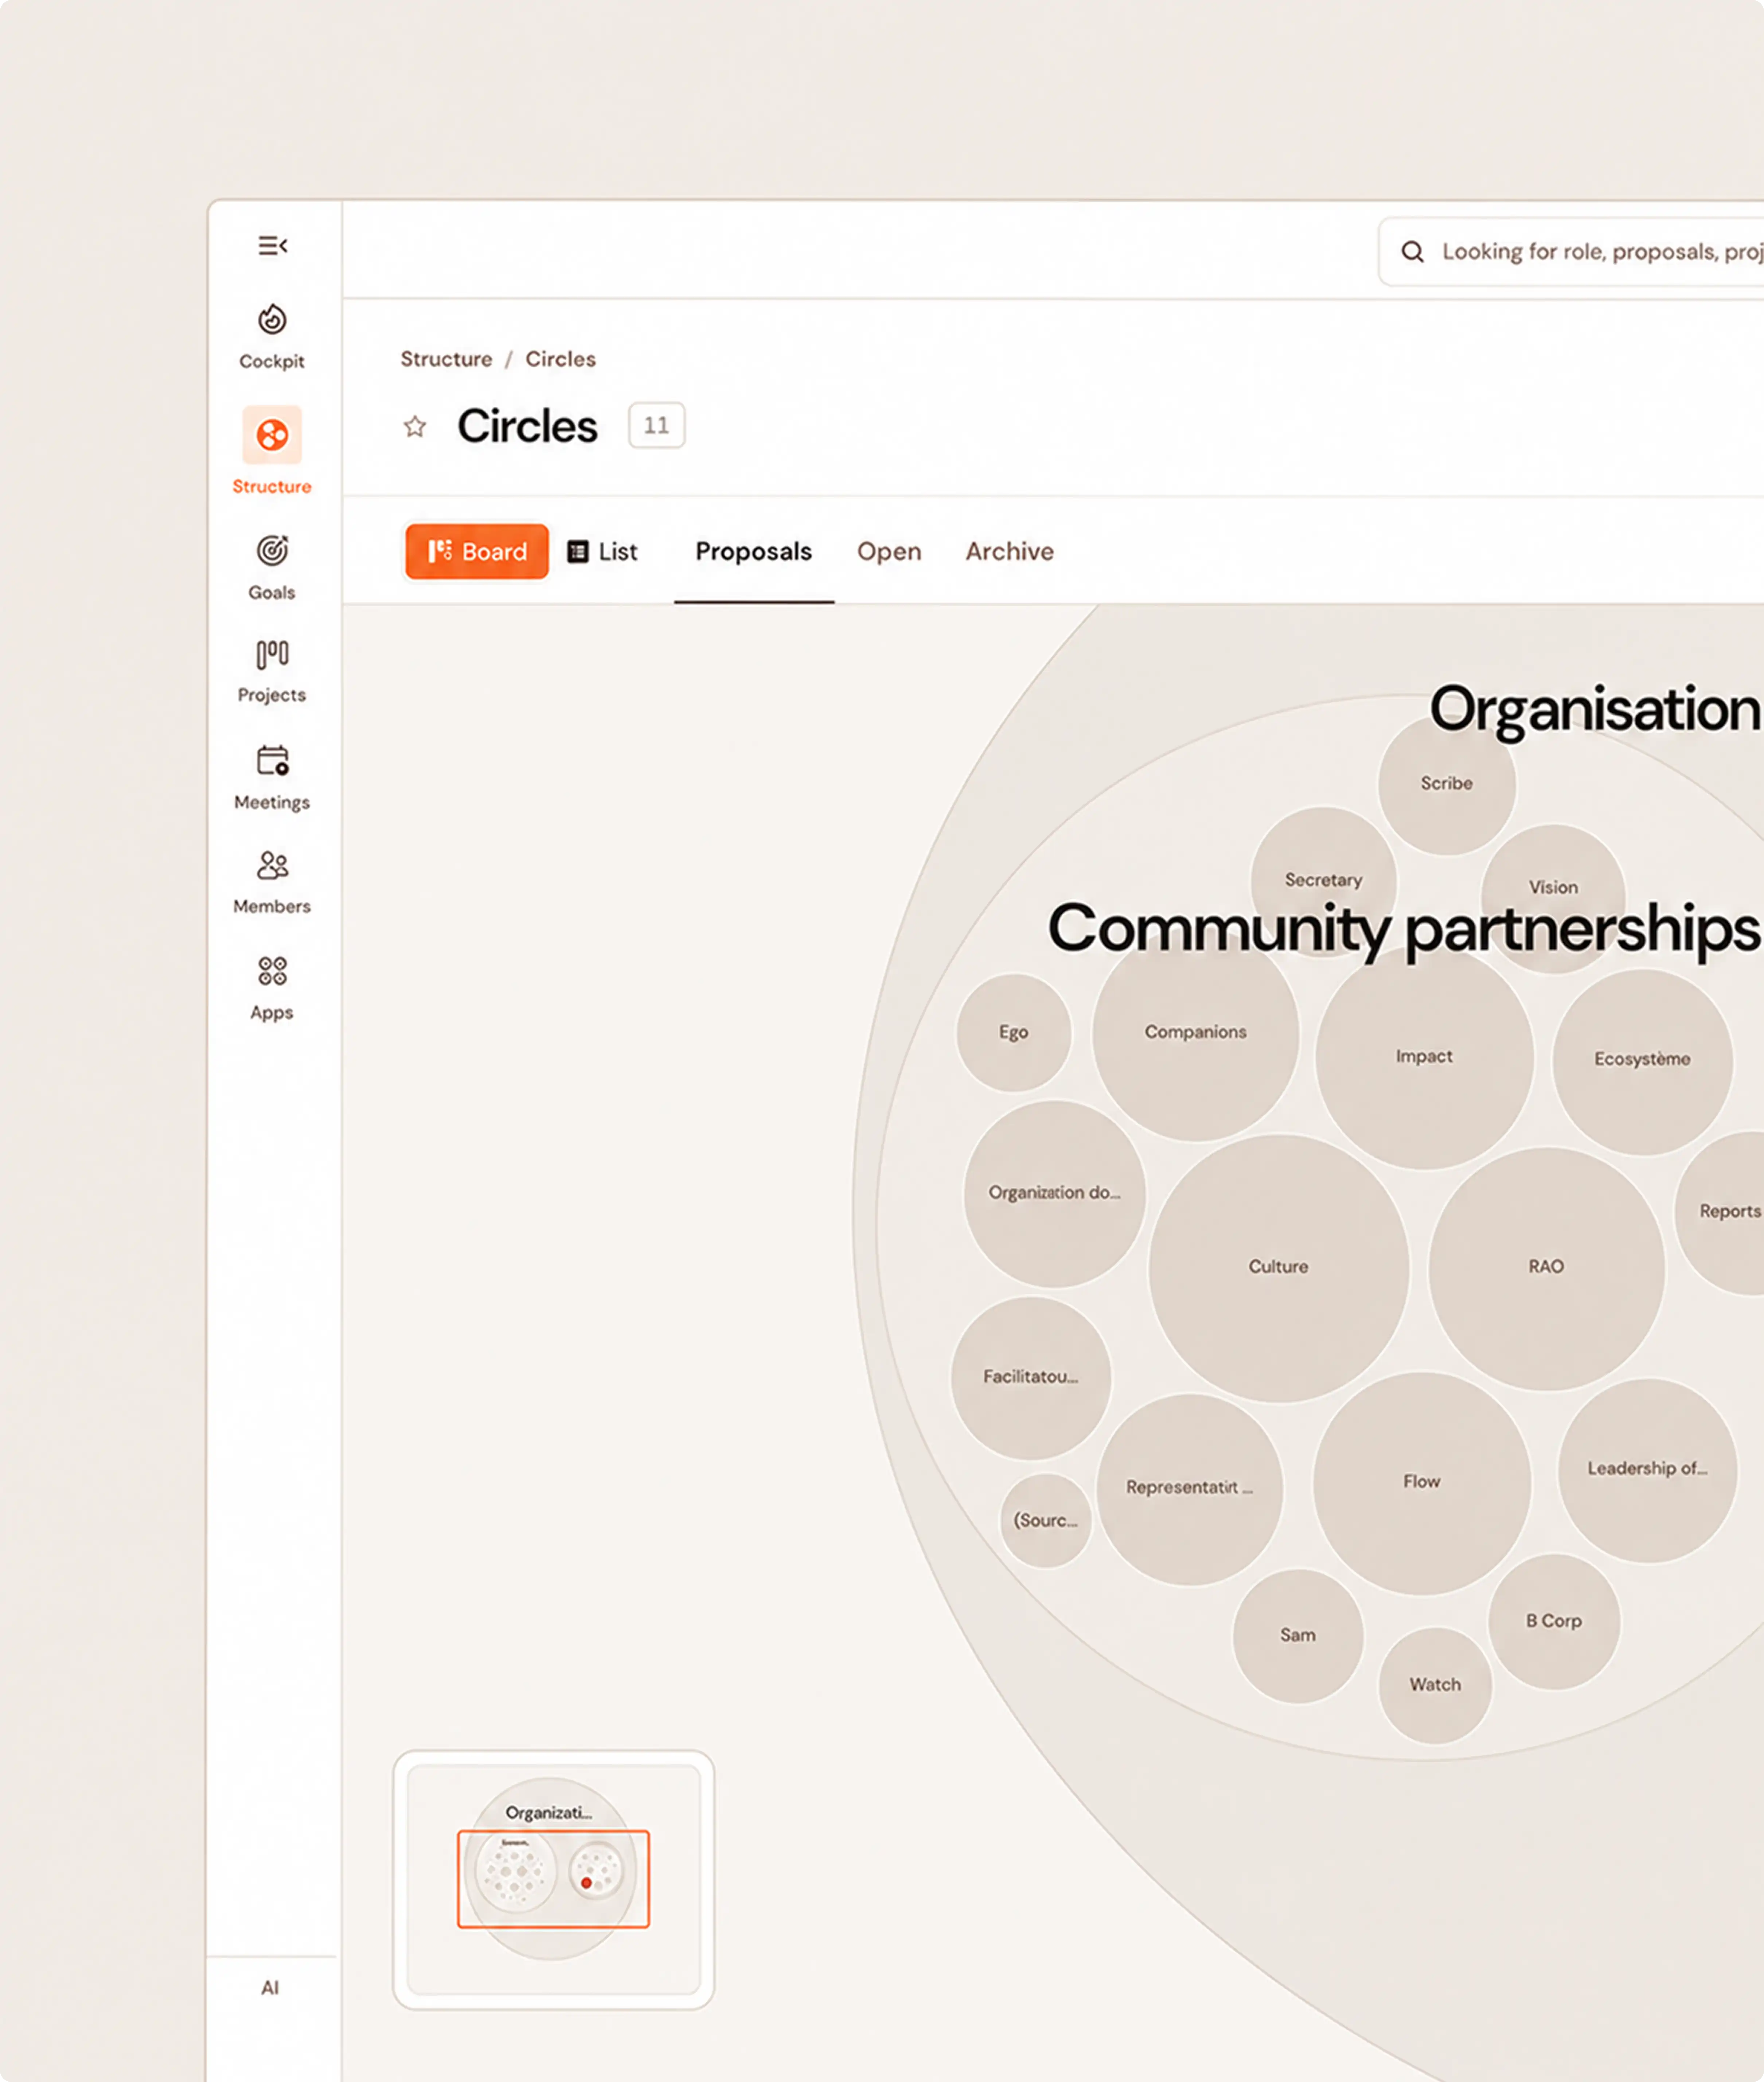1764x2082 pixels.
Task: Open the Cockpit section
Action: point(272,337)
